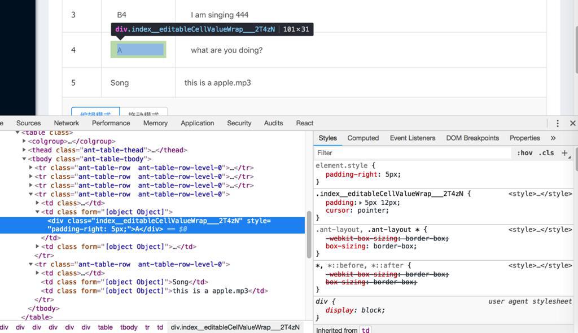This screenshot has width=578, height=333.
Task: Collapse the td form object Object parent of selected div
Action: click(x=37, y=212)
